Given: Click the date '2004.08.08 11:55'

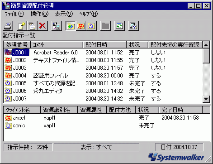Looking at the screenshot, I should 104,60.
